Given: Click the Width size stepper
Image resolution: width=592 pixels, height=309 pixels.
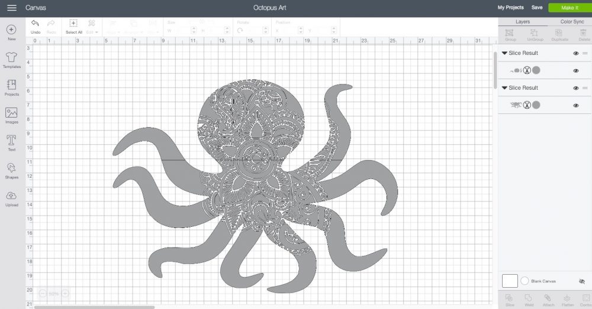Looking at the screenshot, I should [x=194, y=31].
